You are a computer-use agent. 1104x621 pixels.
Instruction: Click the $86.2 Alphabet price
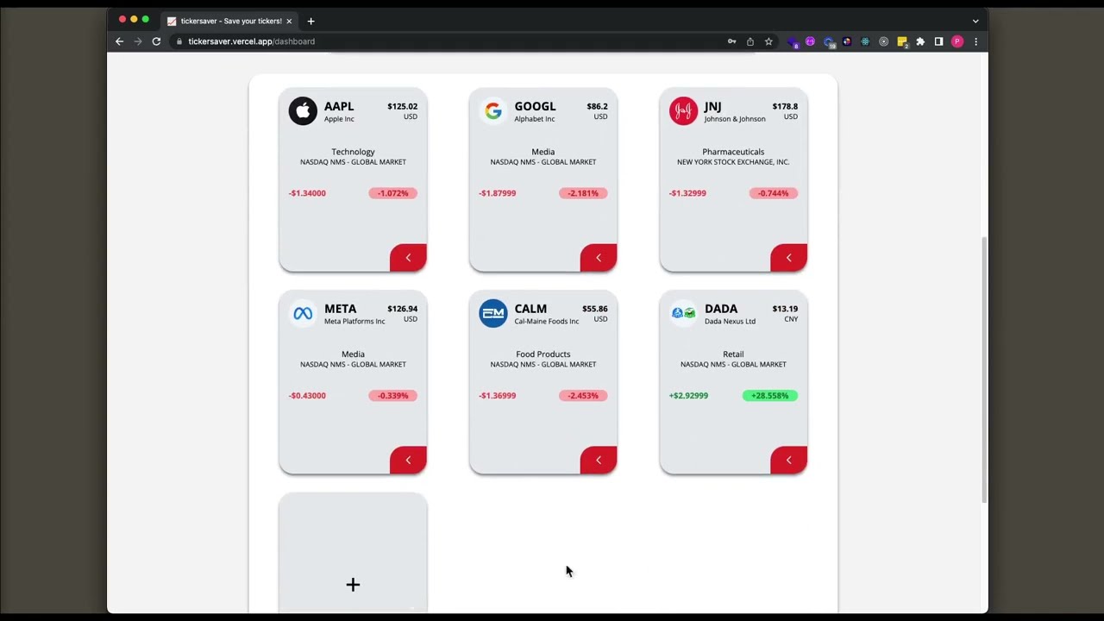(x=597, y=107)
